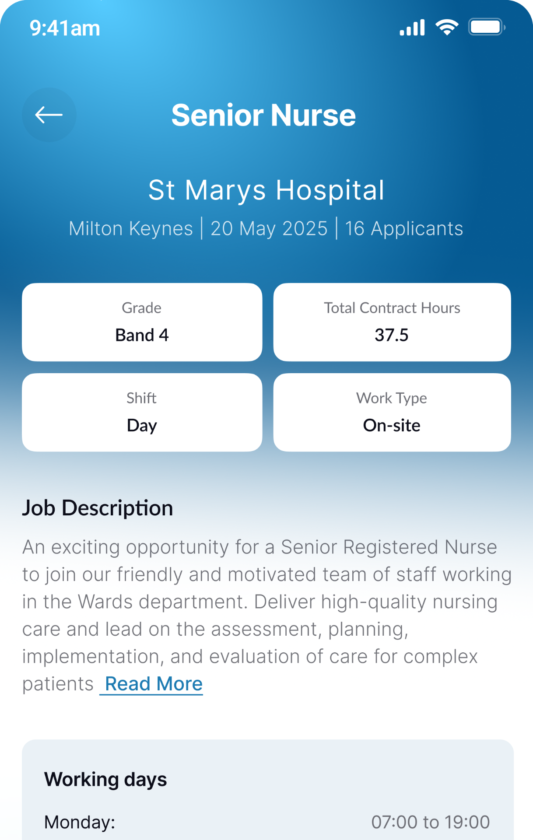Tap the 9:41am clock in status bar
This screenshot has height=840, width=533.
click(65, 28)
